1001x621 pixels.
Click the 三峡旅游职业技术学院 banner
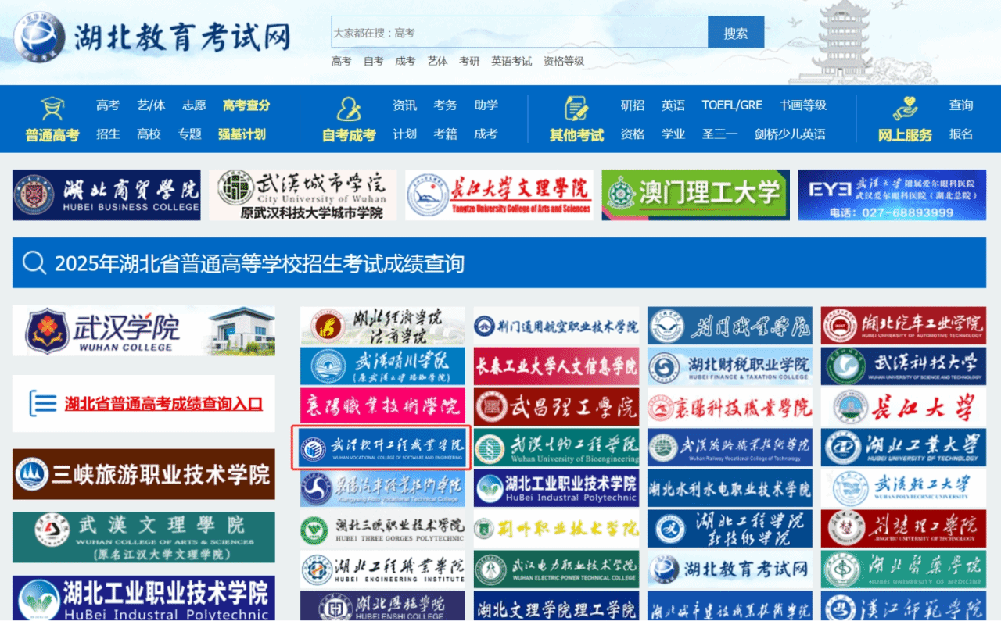coord(144,474)
